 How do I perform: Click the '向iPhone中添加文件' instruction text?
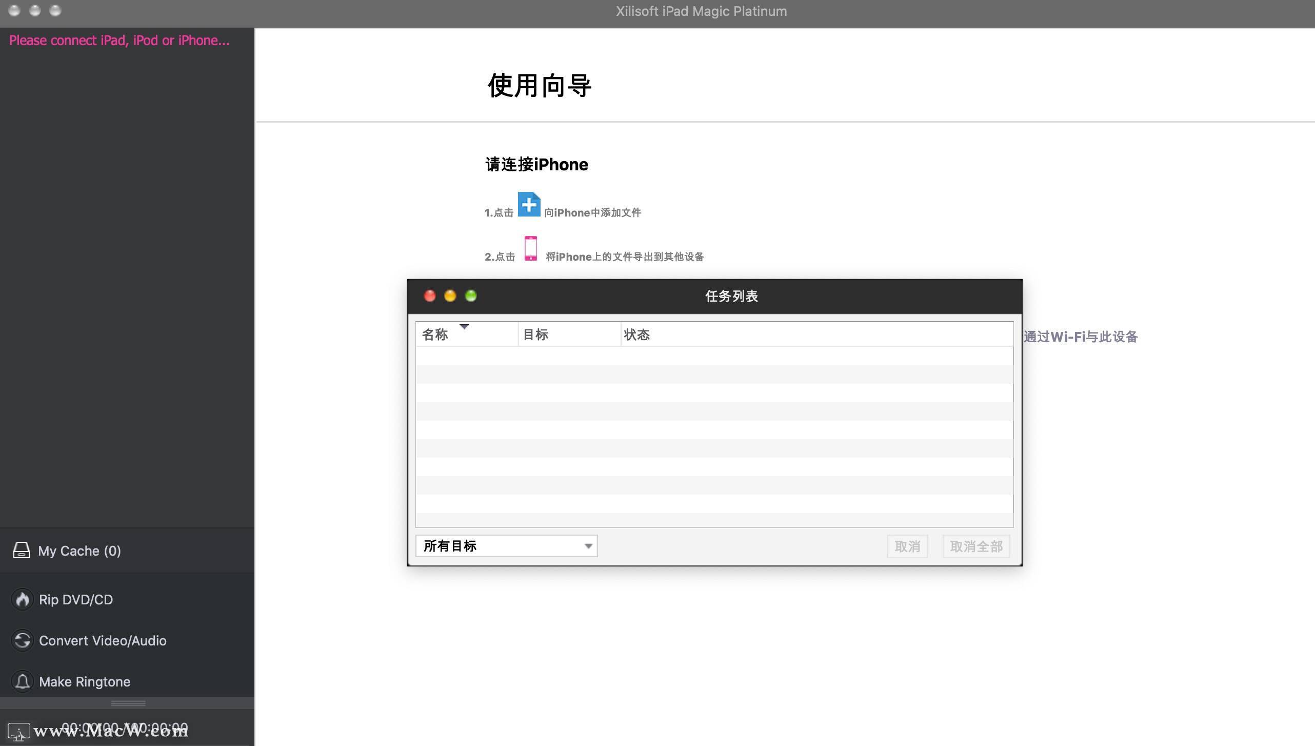pyautogui.click(x=592, y=212)
